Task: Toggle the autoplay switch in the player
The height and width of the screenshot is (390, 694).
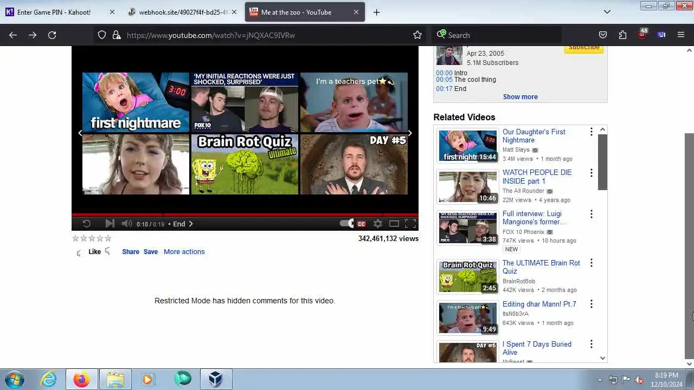Action: [x=346, y=224]
